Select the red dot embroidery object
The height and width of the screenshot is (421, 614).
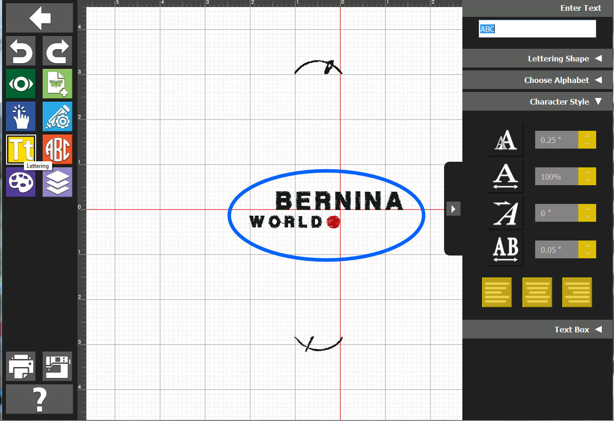coord(333,222)
